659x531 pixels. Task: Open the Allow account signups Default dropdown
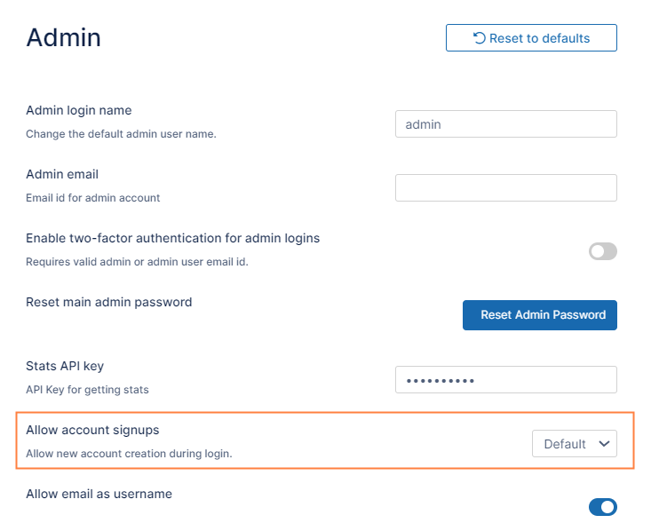pos(574,444)
